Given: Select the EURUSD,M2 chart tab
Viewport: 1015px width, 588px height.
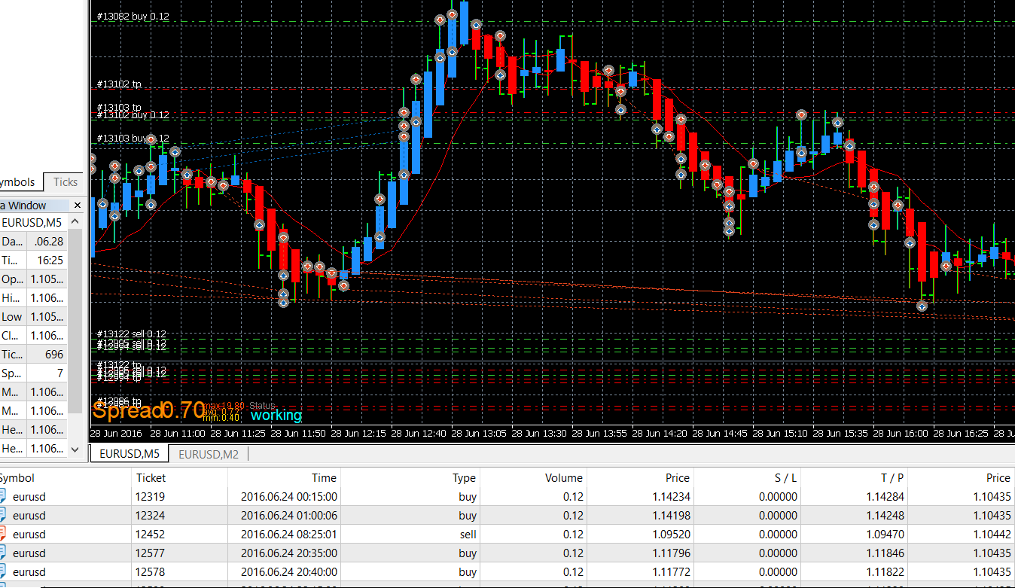Looking at the screenshot, I should pos(209,454).
